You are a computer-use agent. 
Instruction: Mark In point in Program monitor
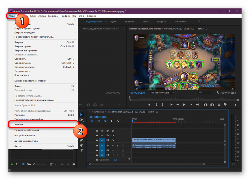(156, 105)
